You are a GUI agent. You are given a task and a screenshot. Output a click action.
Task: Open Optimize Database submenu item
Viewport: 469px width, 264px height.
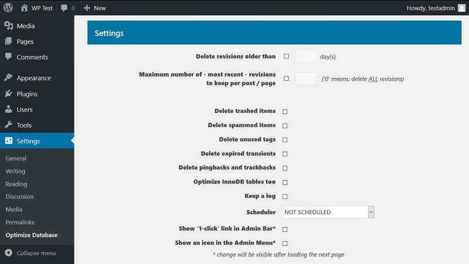coord(32,235)
